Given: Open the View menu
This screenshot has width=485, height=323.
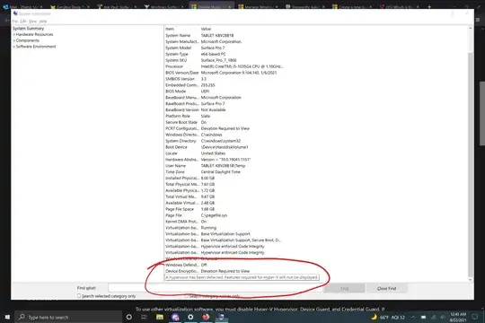Looking at the screenshot, I should 33,22.
